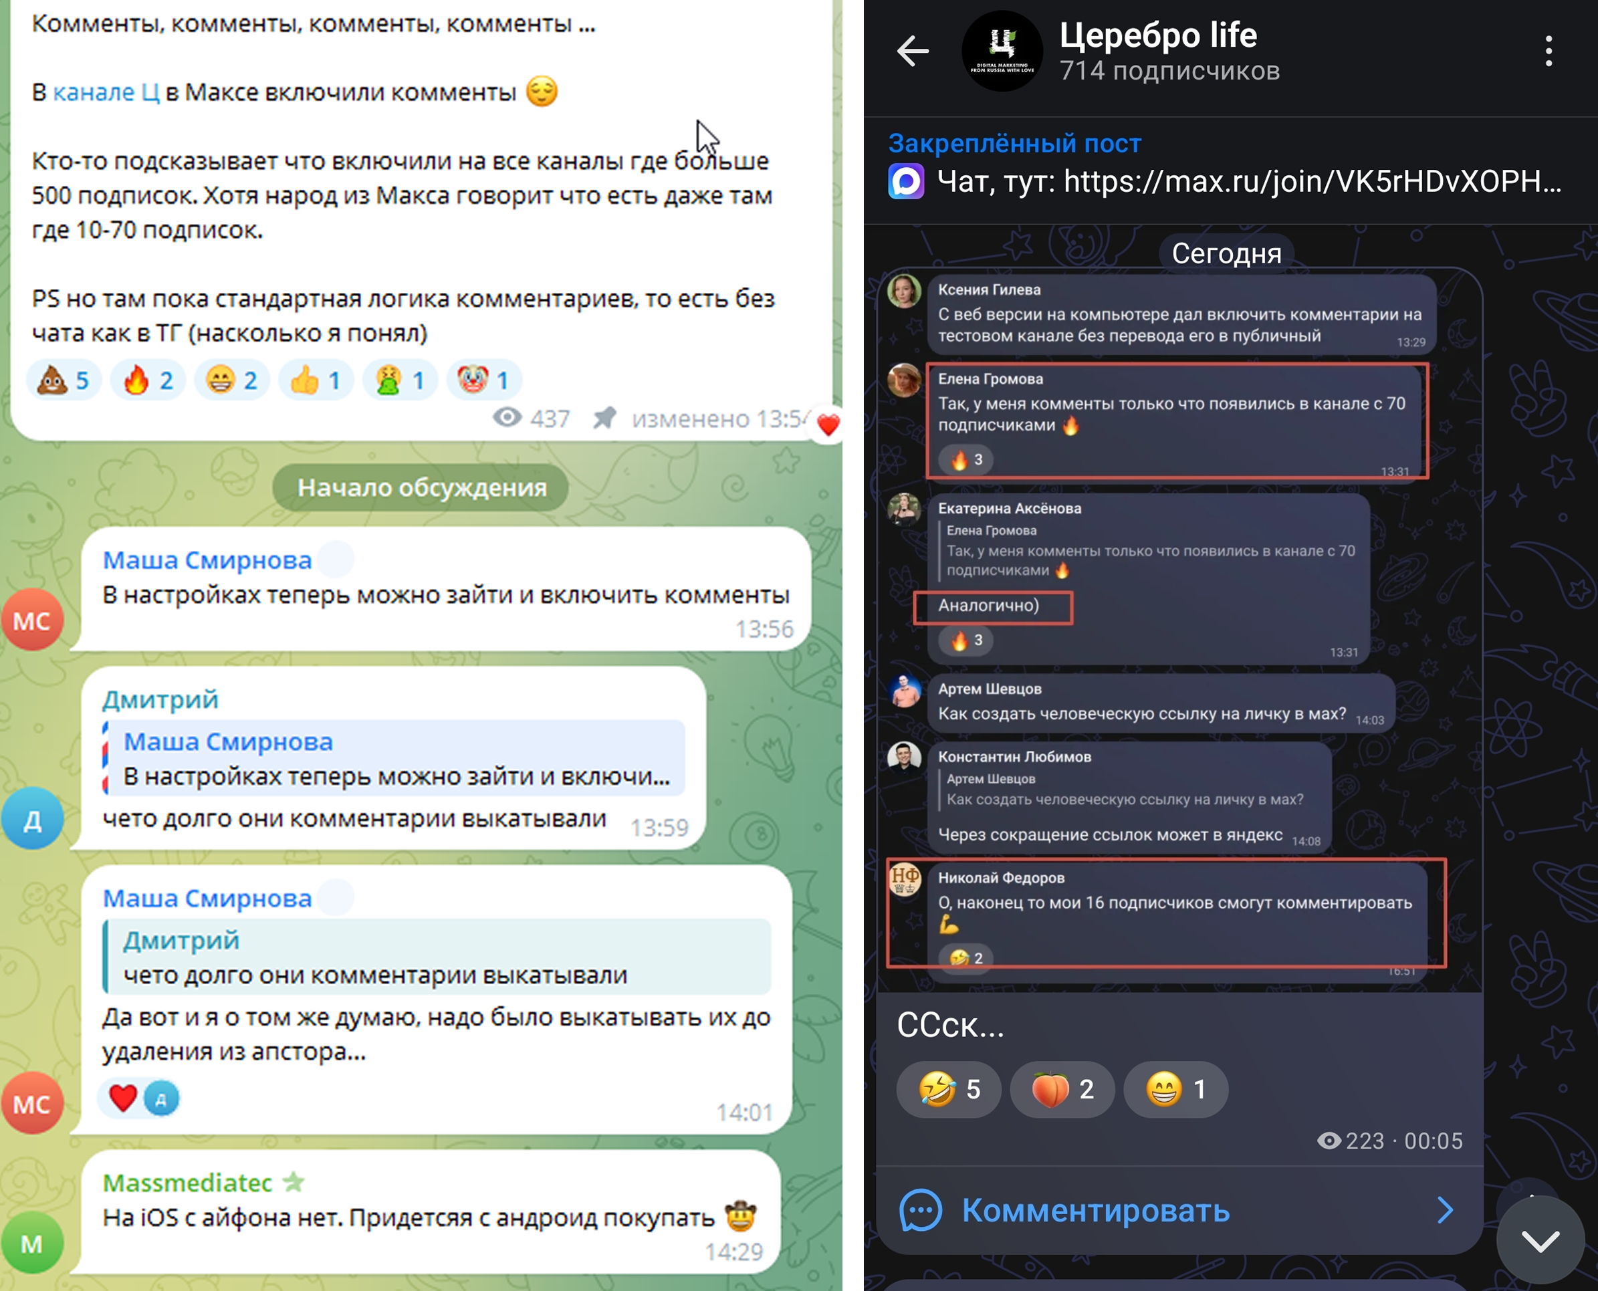This screenshot has width=1598, height=1291.
Task: Open the quoted Маша Смирнова reply in Дмитрий's message
Action: [393, 759]
